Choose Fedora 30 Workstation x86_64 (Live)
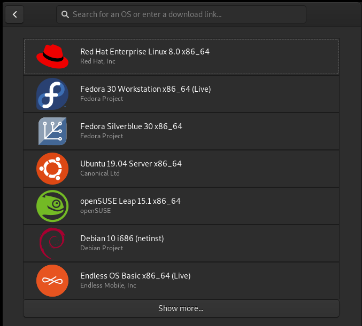Viewport: 362px width, 326px height. coord(145,89)
